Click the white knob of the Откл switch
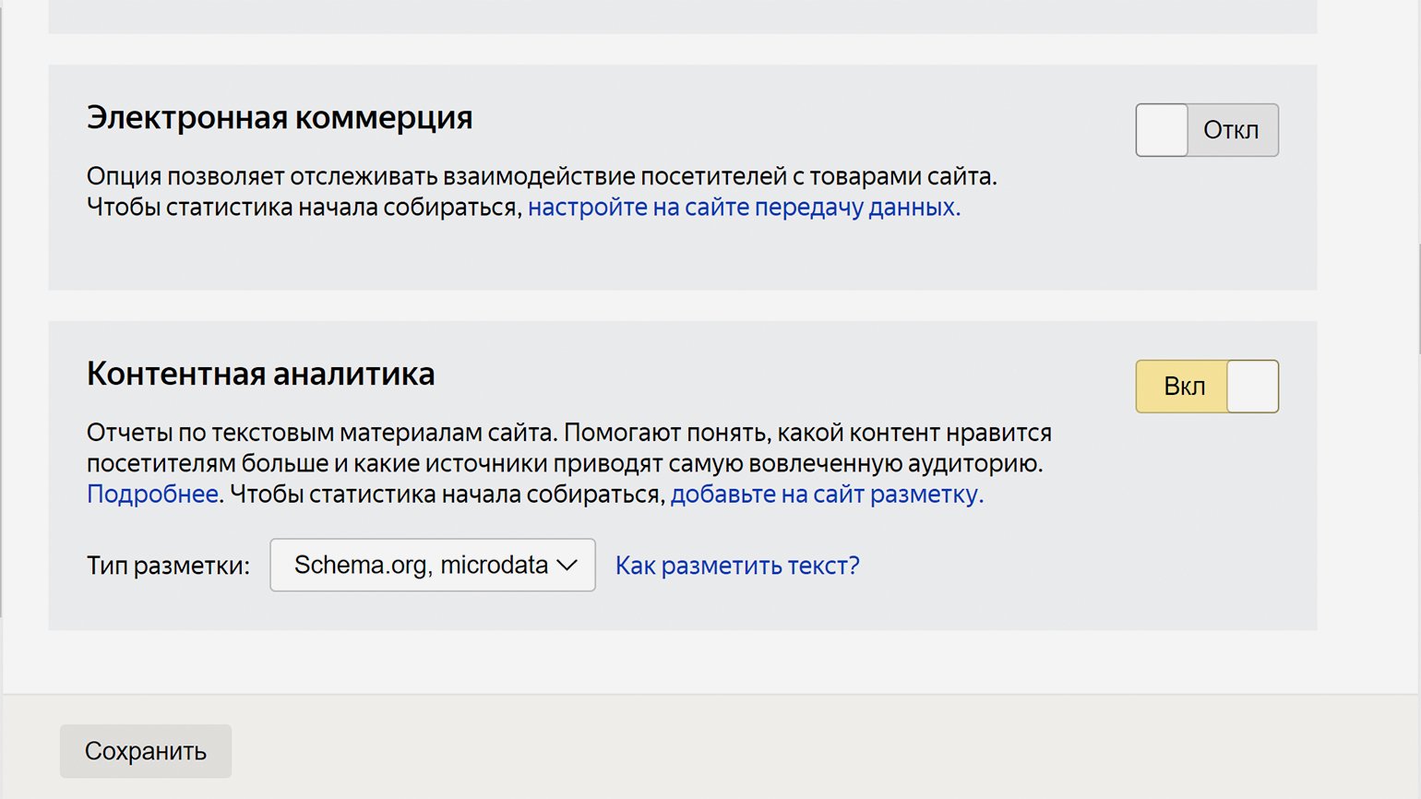The image size is (1421, 799). (1162, 130)
